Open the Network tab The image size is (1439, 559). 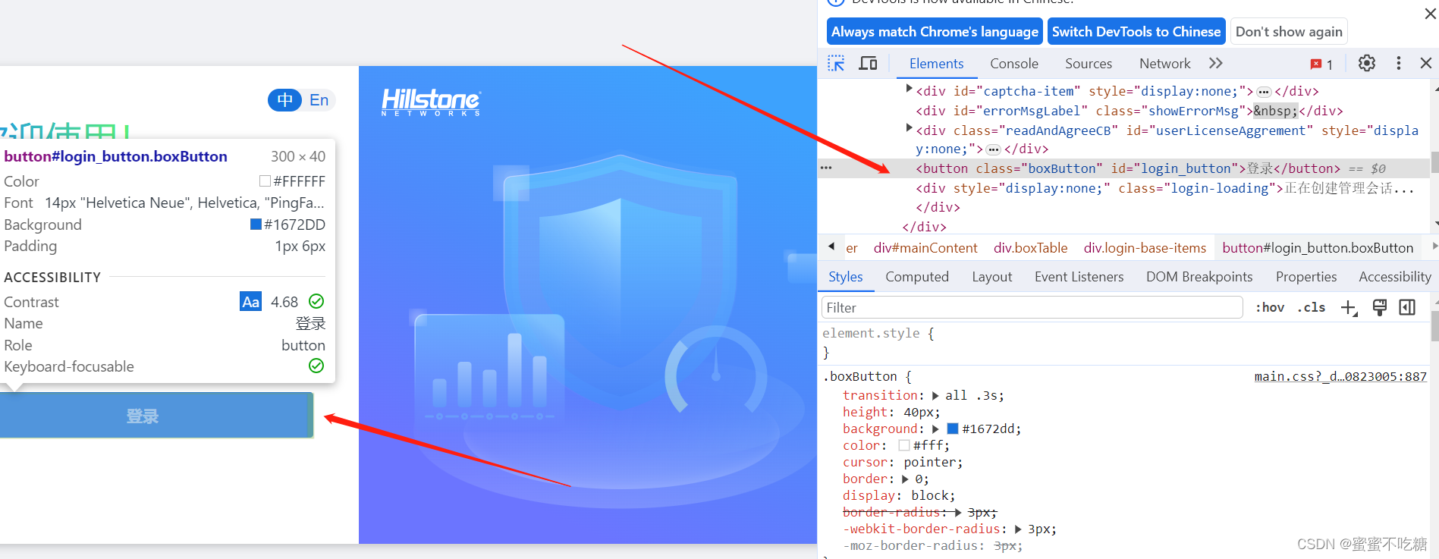pos(1165,64)
